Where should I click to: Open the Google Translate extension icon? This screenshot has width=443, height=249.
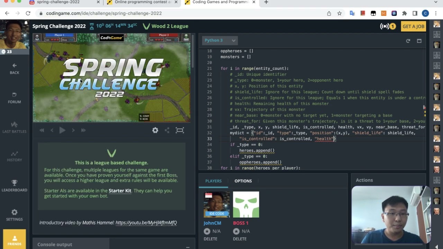(x=352, y=13)
